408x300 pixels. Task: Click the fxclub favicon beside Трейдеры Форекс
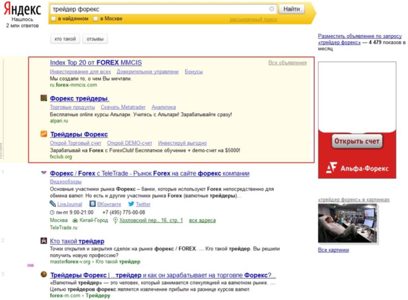coord(44,134)
